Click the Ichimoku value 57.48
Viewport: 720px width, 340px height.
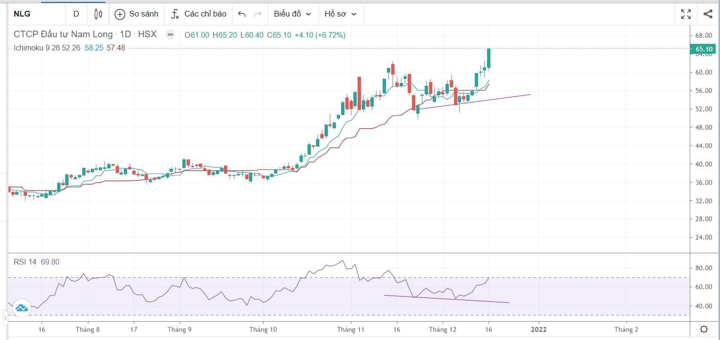click(116, 48)
